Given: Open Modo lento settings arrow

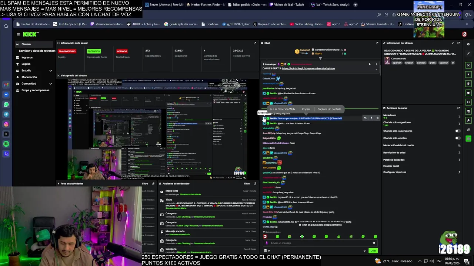Looking at the screenshot, I should (x=459, y=117).
